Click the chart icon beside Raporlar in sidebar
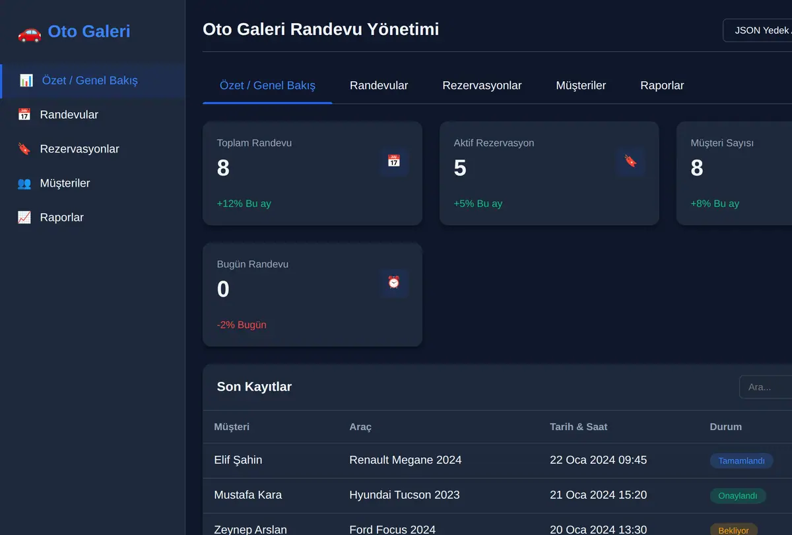This screenshot has width=792, height=535. 24,218
